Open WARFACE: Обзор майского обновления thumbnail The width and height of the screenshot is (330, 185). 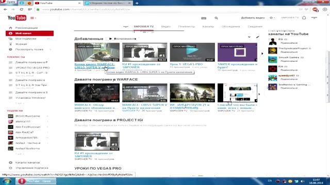click(x=97, y=93)
